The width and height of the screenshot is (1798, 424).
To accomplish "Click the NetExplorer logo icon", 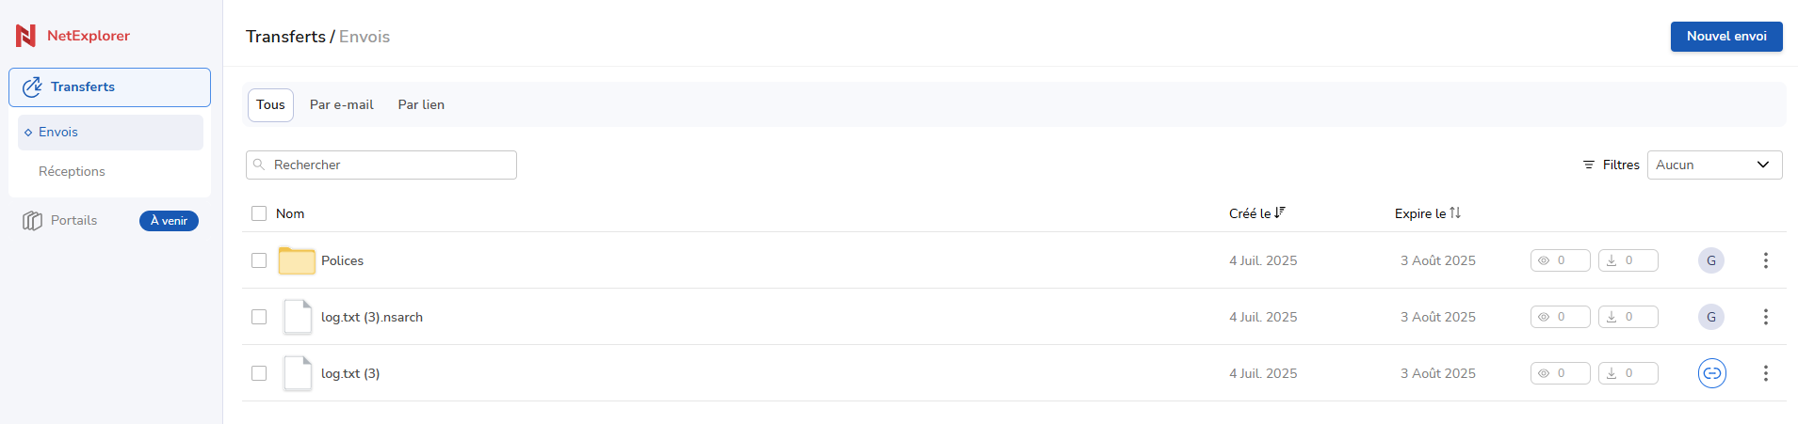I will 25,36.
